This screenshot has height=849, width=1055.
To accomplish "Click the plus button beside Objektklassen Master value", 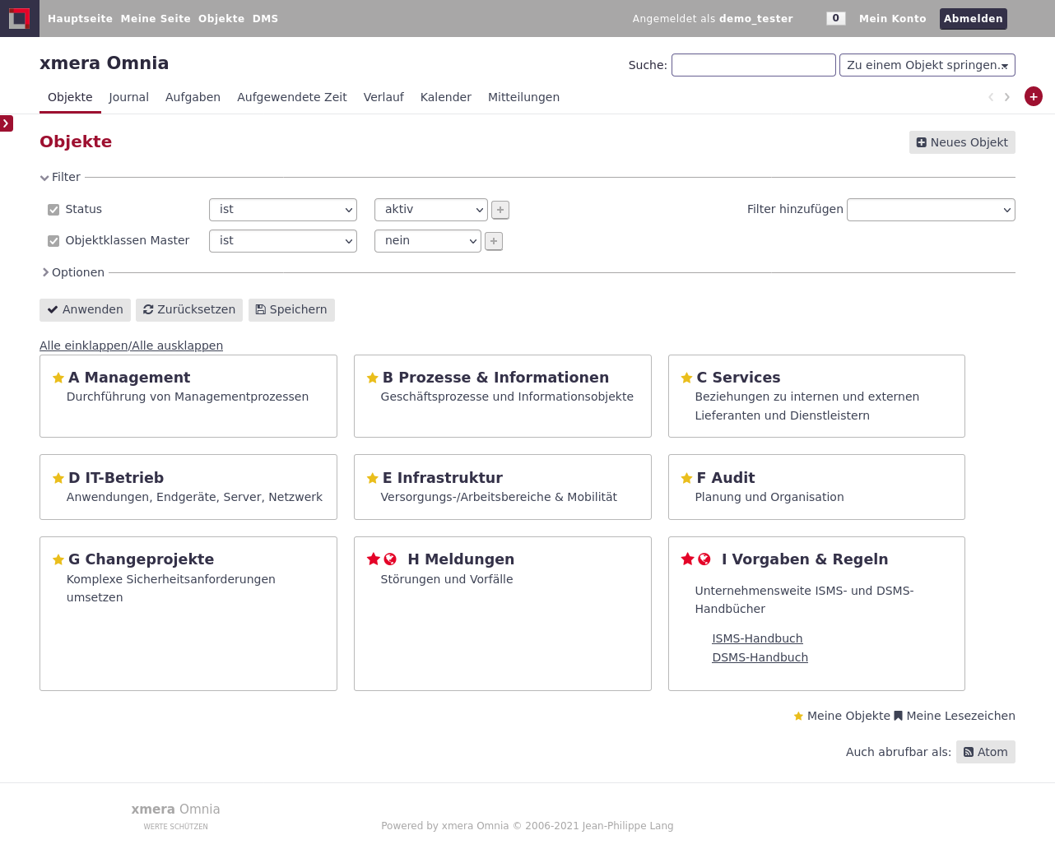I will point(494,241).
